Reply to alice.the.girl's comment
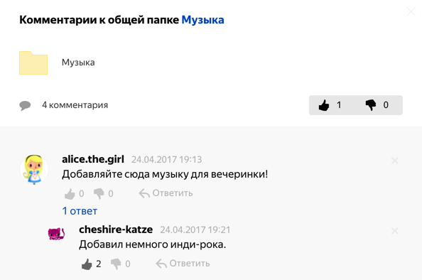Image resolution: width=422 pixels, height=280 pixels. (x=166, y=193)
